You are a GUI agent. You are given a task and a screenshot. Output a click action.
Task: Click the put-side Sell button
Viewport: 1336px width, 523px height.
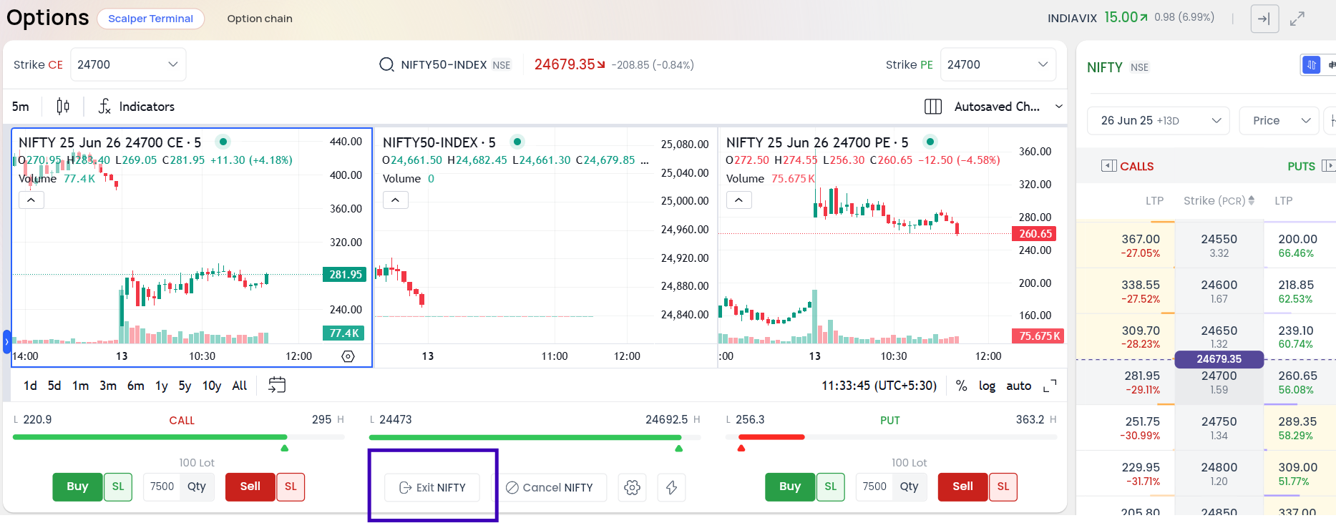coord(963,487)
